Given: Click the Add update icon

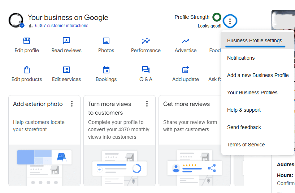Looking at the screenshot, I should click(x=186, y=70).
